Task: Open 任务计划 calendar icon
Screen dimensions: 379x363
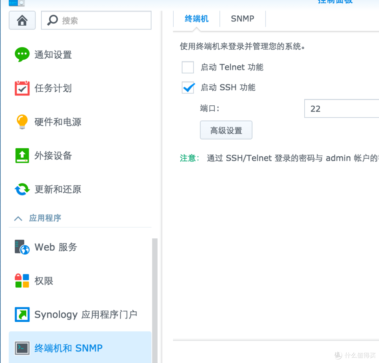Action: point(22,88)
